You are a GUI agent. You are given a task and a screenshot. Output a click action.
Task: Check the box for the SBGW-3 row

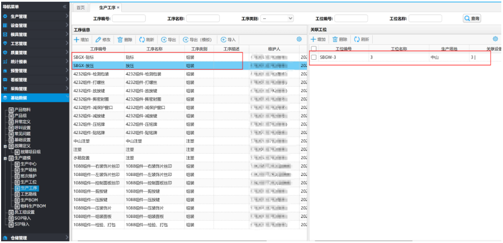click(x=314, y=58)
